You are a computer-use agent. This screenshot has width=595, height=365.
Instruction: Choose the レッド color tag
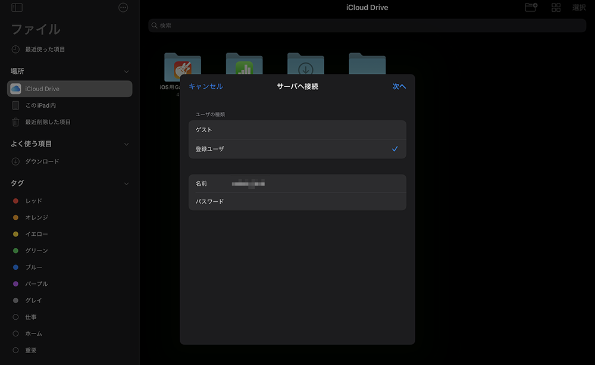[x=33, y=201]
